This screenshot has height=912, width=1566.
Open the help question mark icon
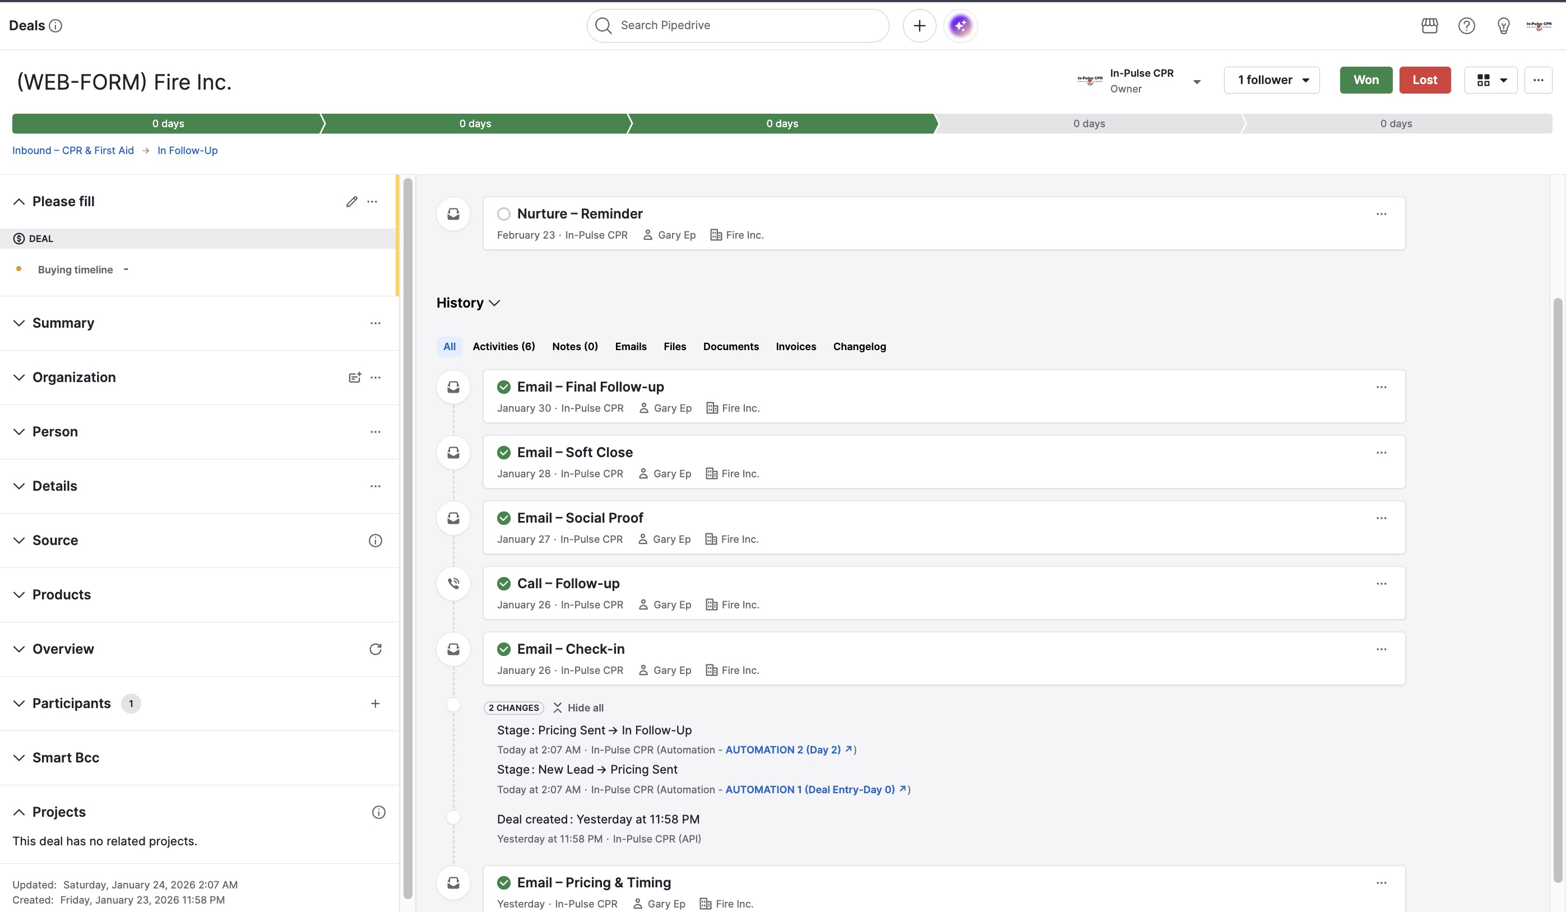coord(1467,25)
